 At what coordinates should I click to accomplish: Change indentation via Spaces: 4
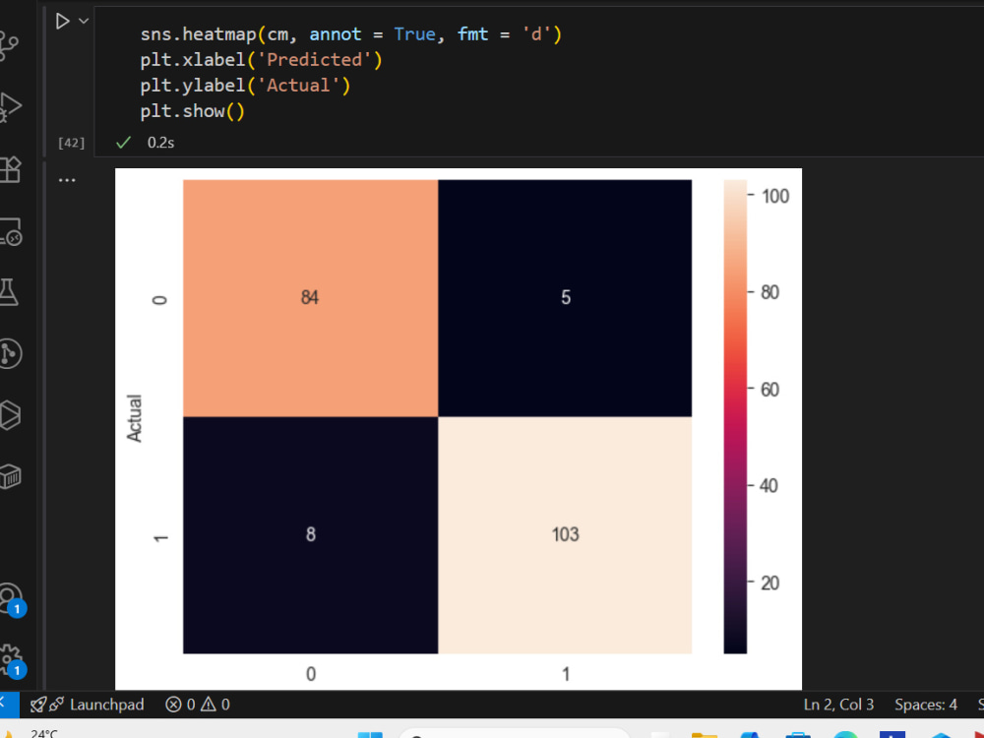coord(926,705)
